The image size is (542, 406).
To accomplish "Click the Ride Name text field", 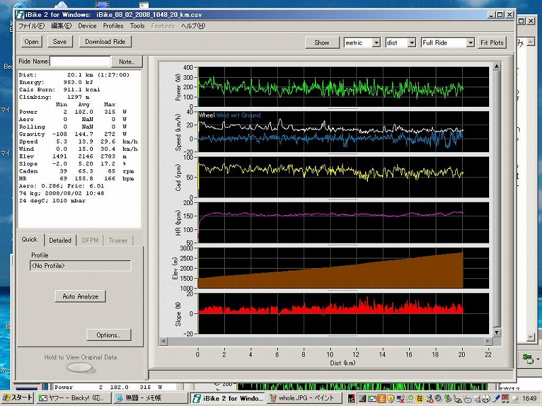I will (x=79, y=61).
